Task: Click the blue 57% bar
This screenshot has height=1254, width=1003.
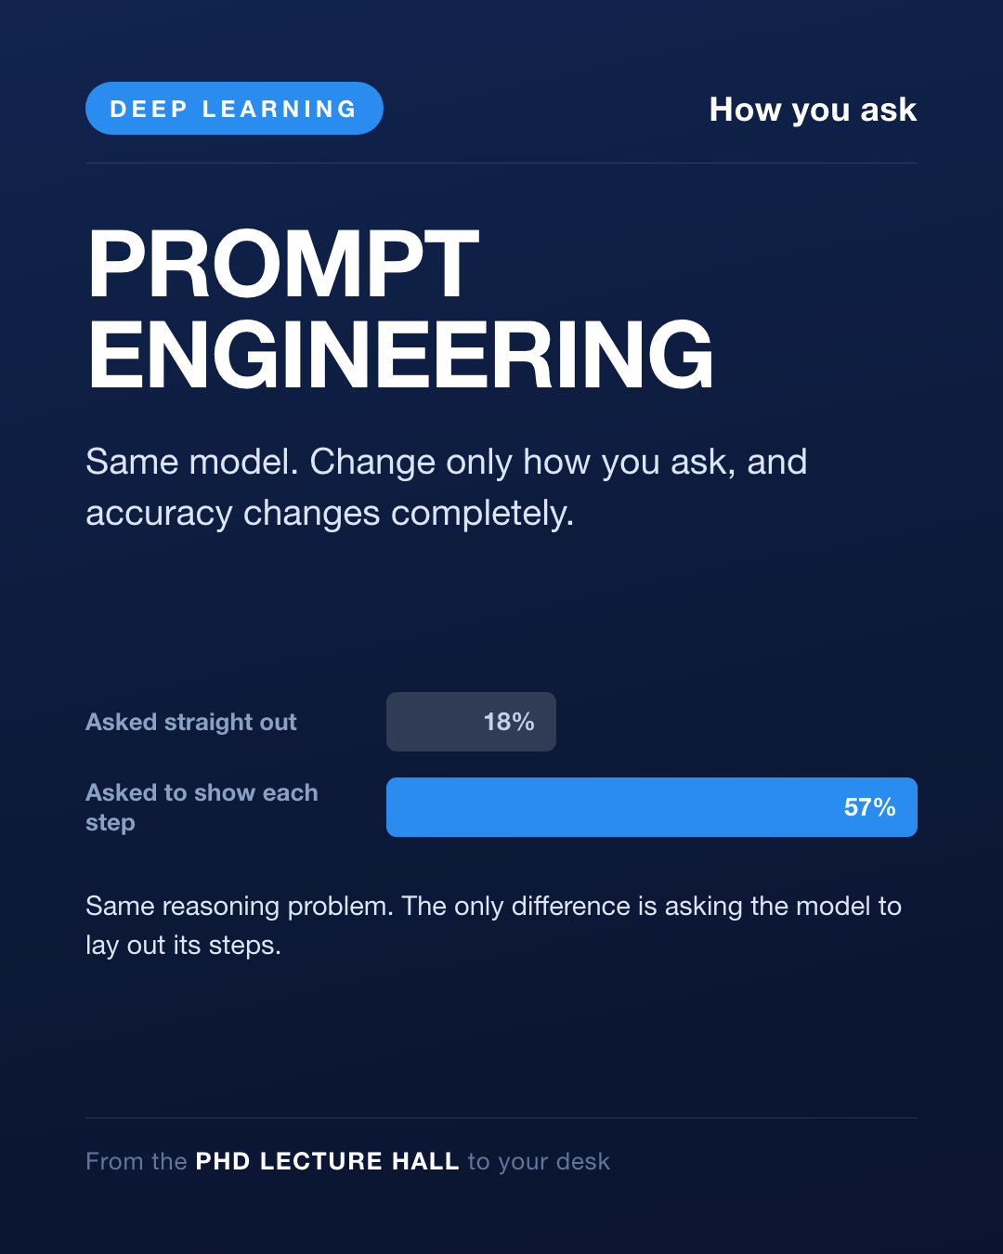Action: 652,807
